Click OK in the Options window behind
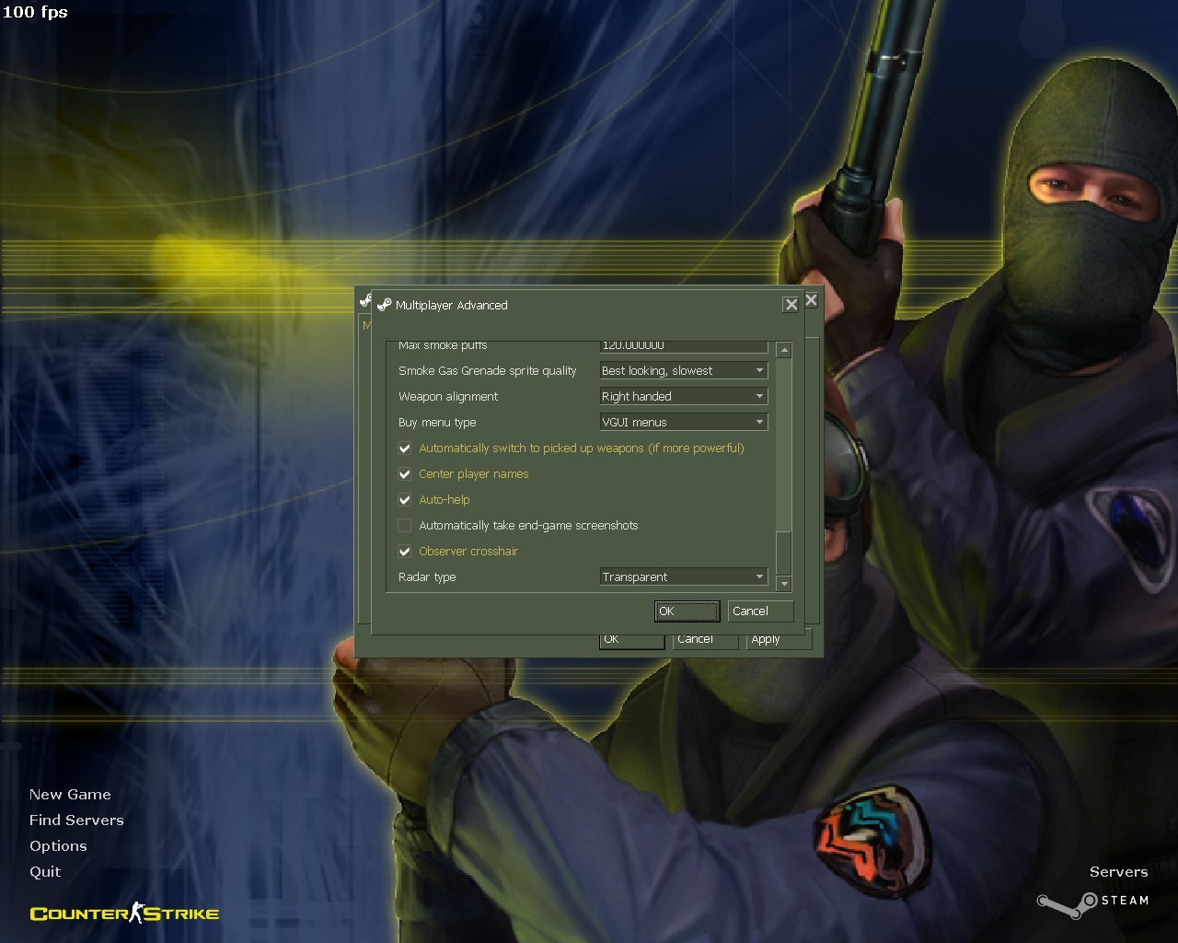 (632, 640)
